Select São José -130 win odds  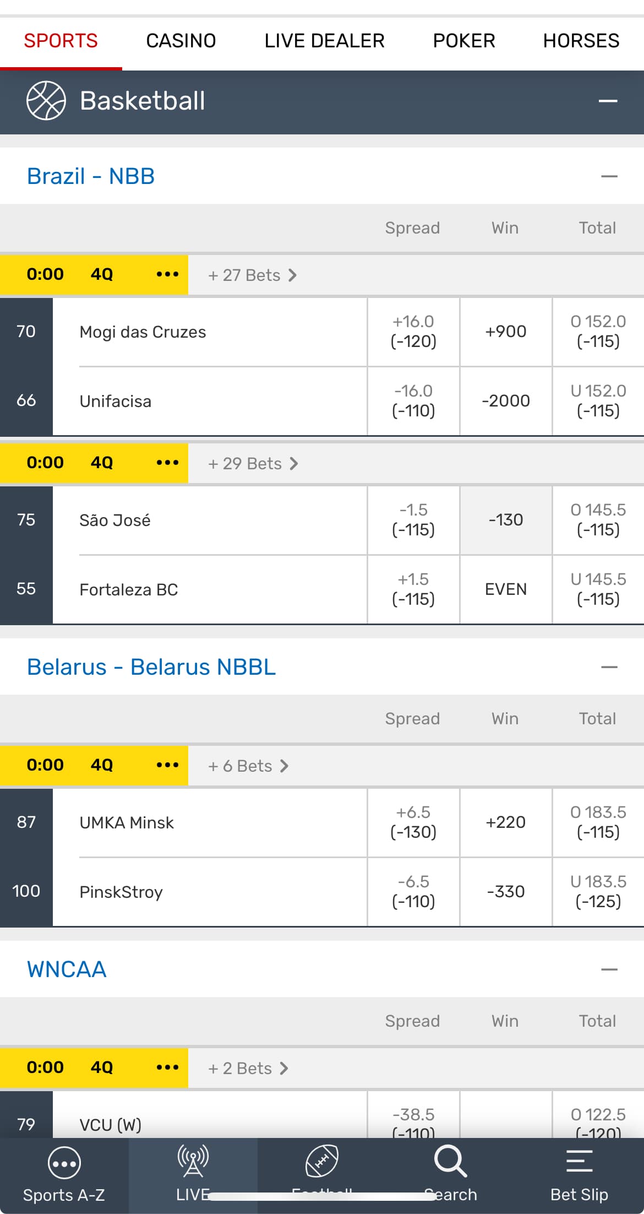click(506, 520)
